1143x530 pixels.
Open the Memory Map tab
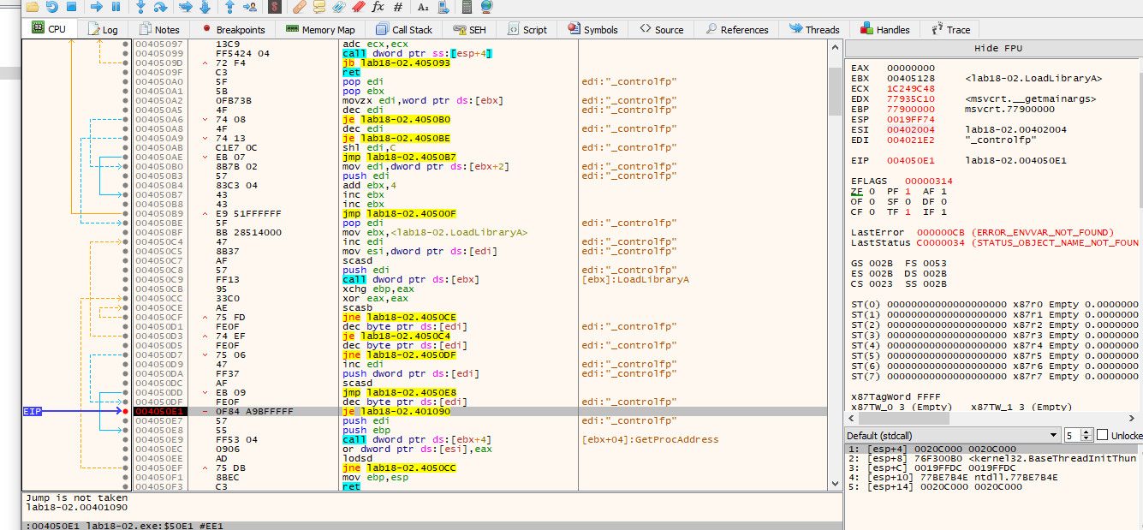click(x=321, y=29)
